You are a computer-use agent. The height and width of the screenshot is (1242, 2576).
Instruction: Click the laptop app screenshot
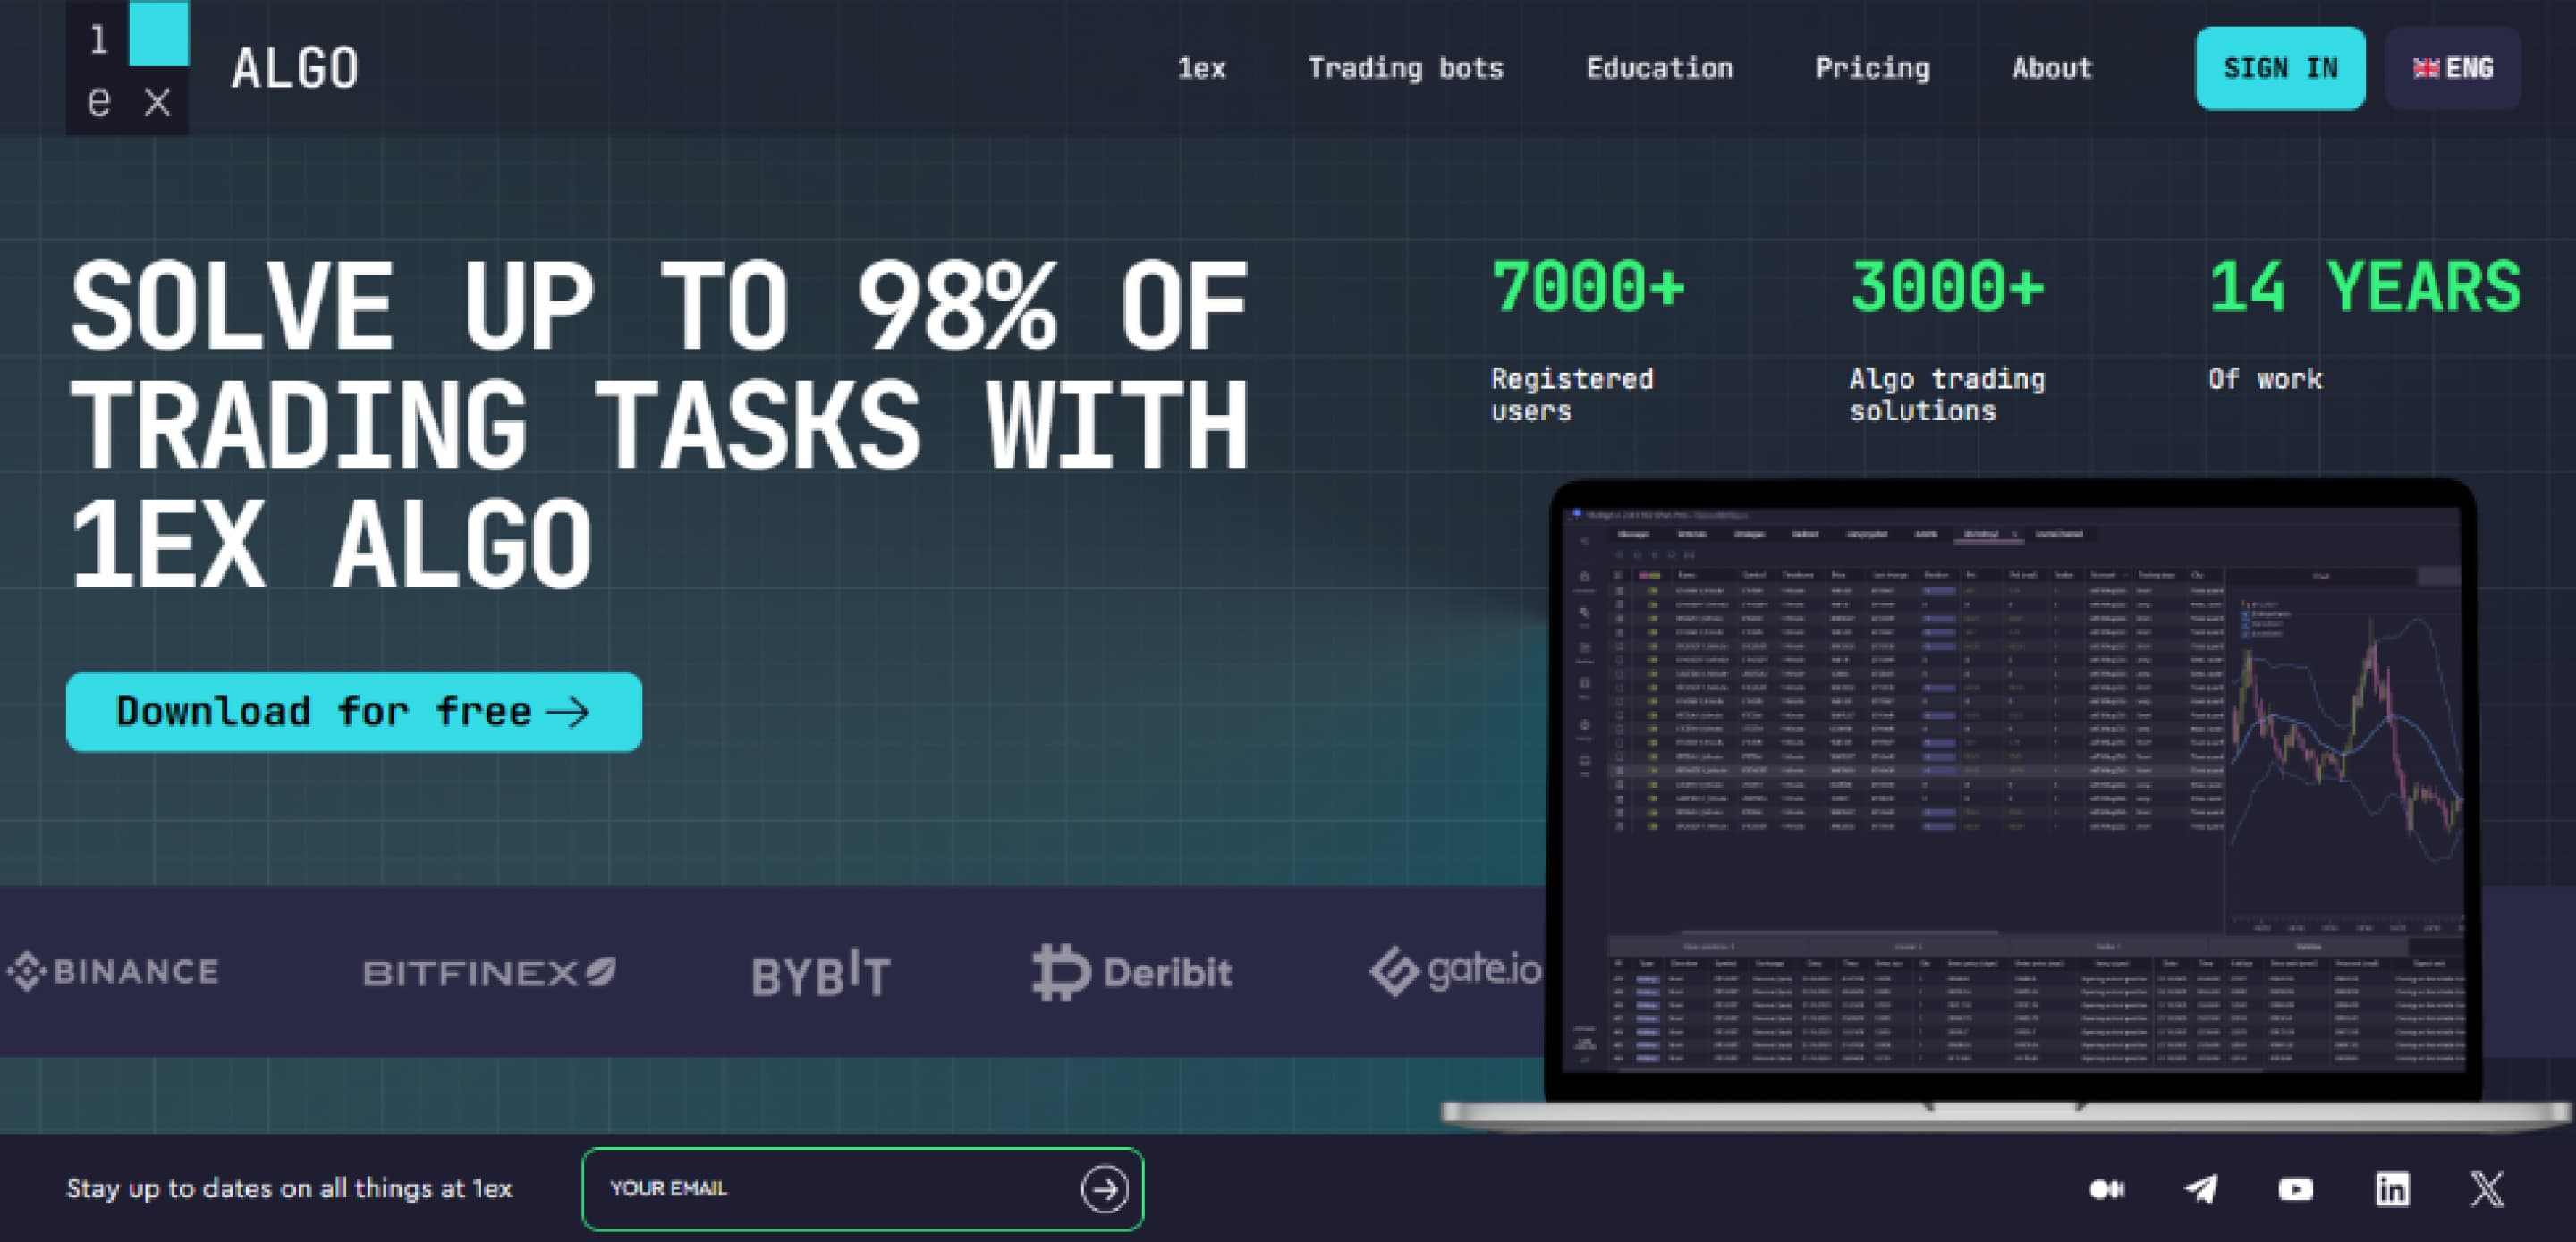coord(2012,790)
